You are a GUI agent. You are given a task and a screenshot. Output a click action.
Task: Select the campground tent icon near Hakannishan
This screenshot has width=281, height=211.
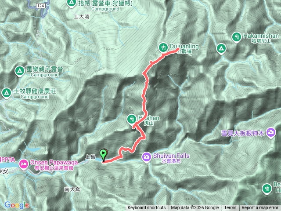tap(221, 49)
